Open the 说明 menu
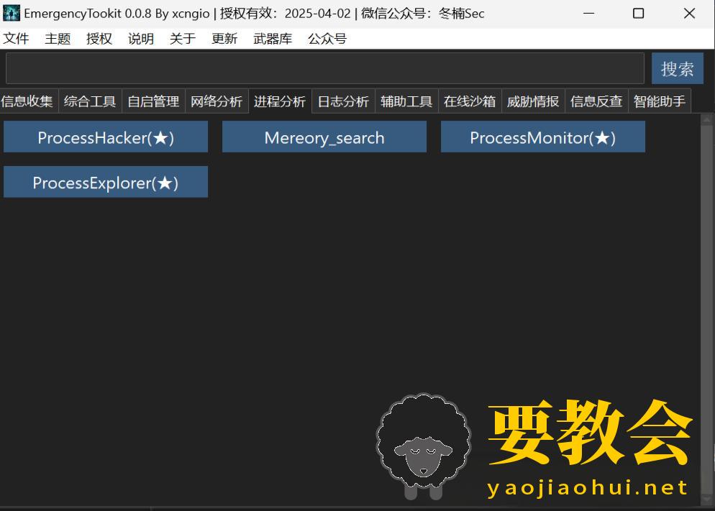The width and height of the screenshot is (715, 511). pyautogui.click(x=140, y=39)
